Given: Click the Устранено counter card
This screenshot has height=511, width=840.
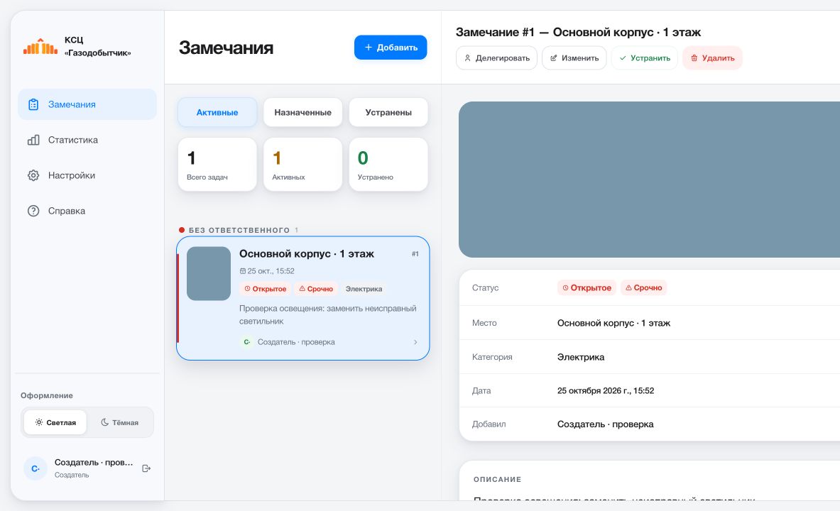Looking at the screenshot, I should (388, 165).
